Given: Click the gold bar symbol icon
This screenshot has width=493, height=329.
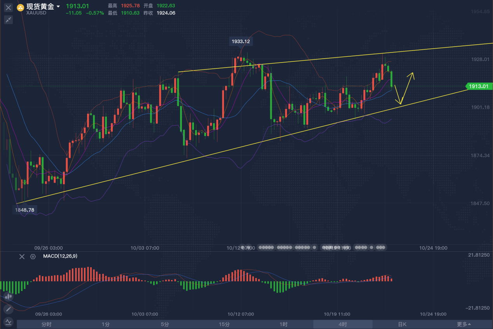Looking at the screenshot, I should pyautogui.click(x=20, y=7).
